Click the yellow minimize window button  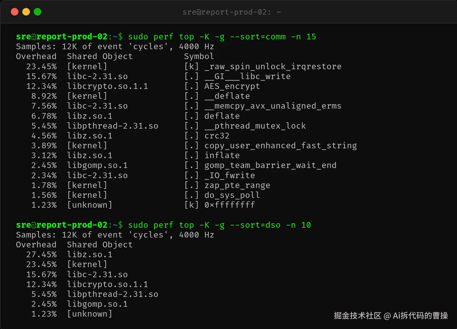pos(26,12)
